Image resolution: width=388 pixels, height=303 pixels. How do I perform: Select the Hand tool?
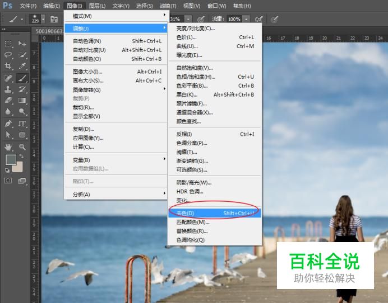point(8,147)
